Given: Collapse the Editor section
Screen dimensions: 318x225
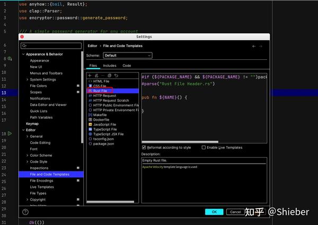Looking at the screenshot, I should point(23,130).
